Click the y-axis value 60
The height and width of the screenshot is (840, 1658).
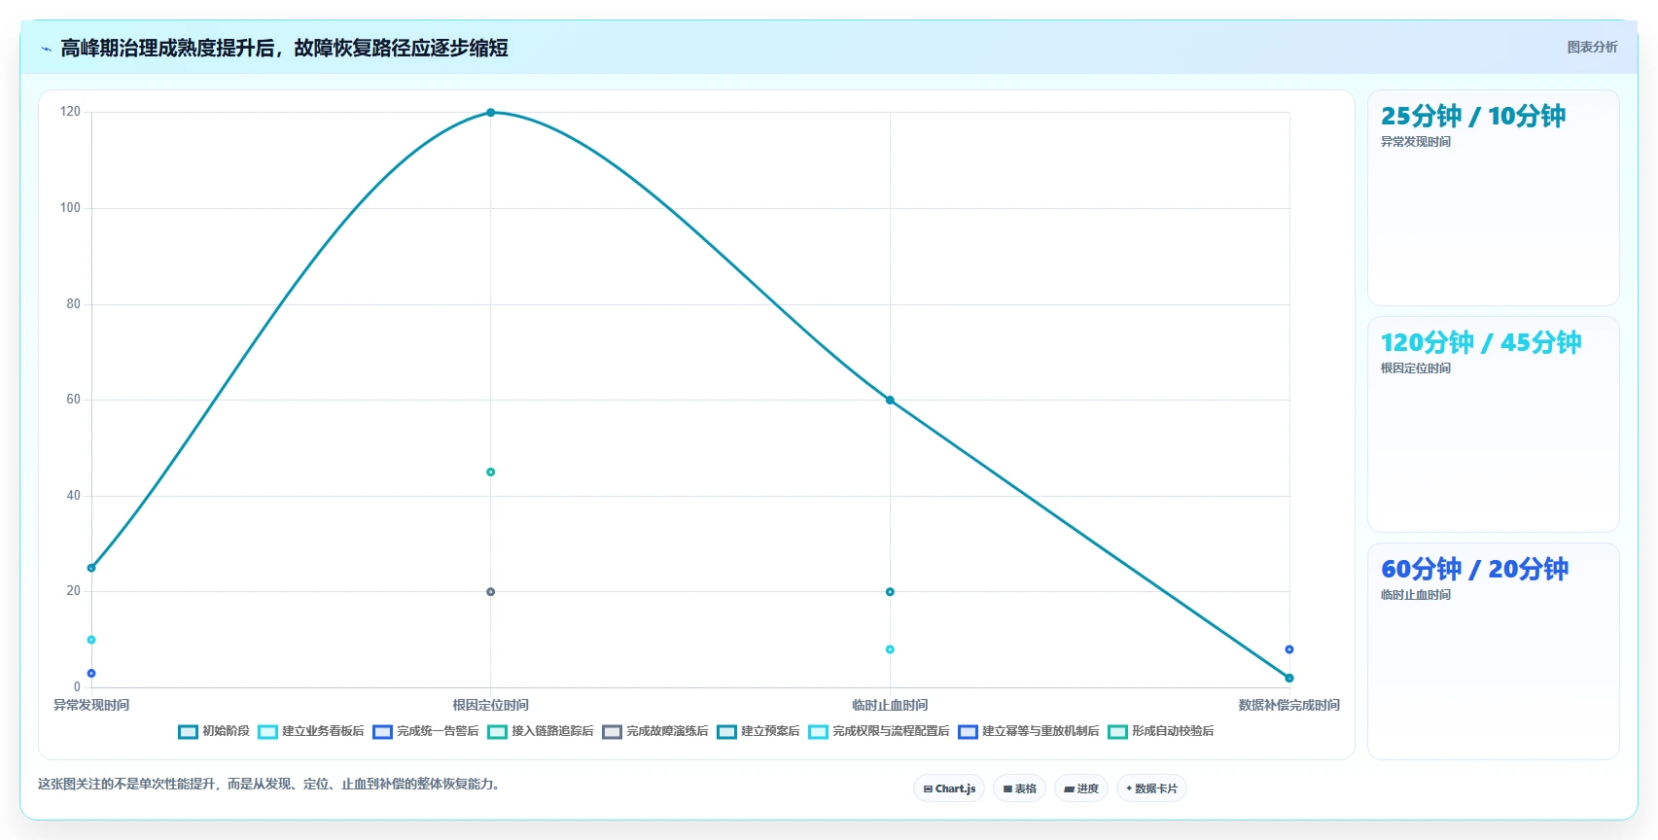point(74,400)
